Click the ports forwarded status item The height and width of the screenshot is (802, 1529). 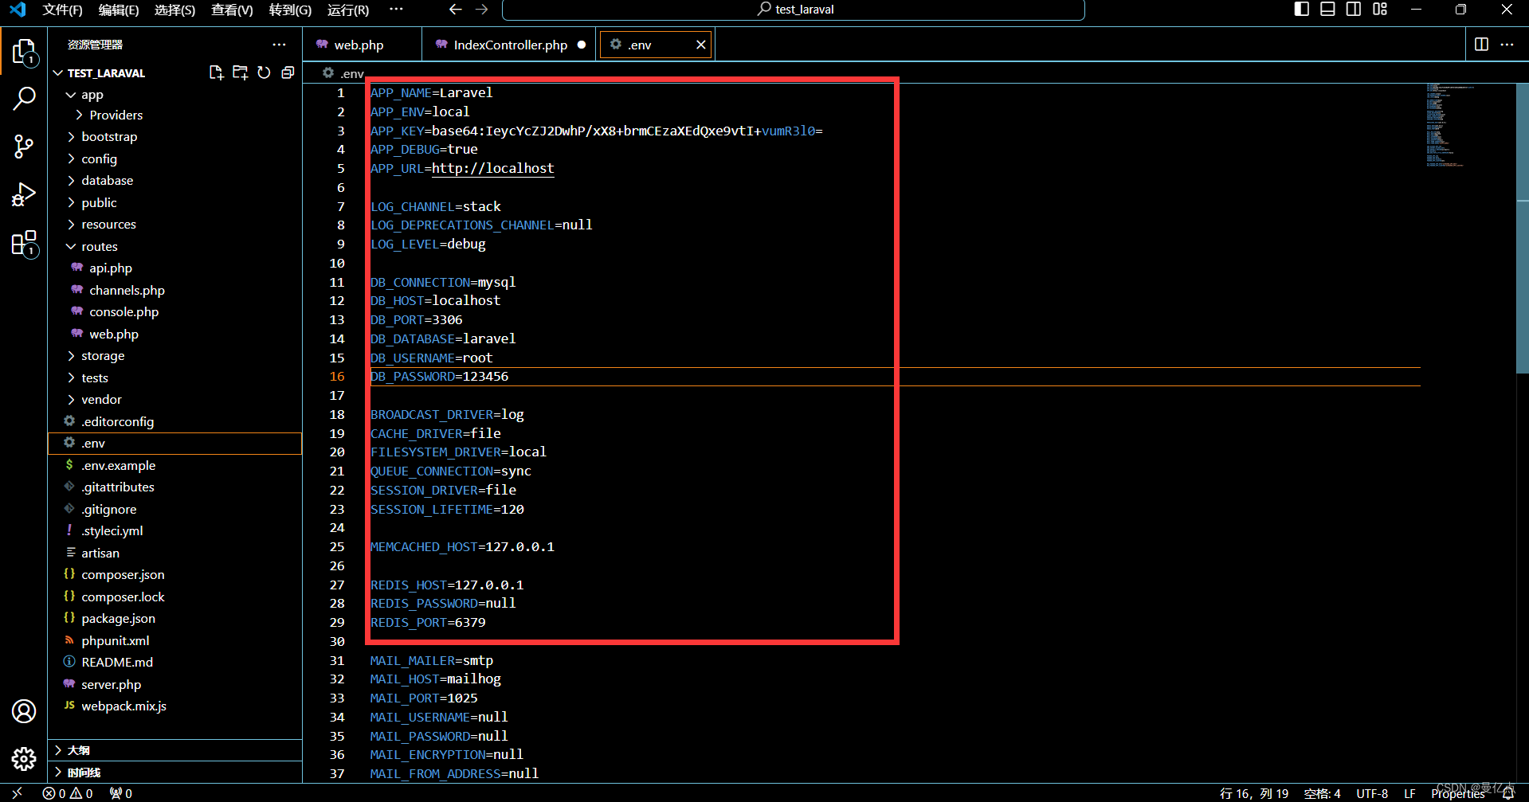coord(121,793)
